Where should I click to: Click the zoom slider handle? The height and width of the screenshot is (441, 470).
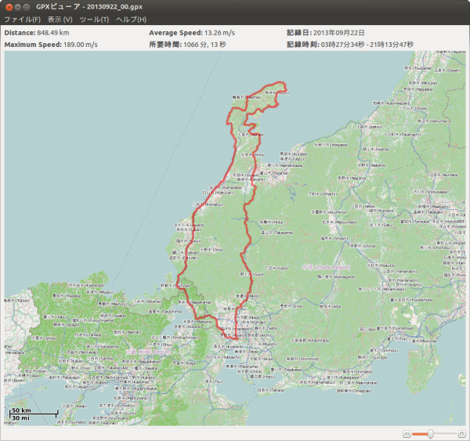(430, 433)
